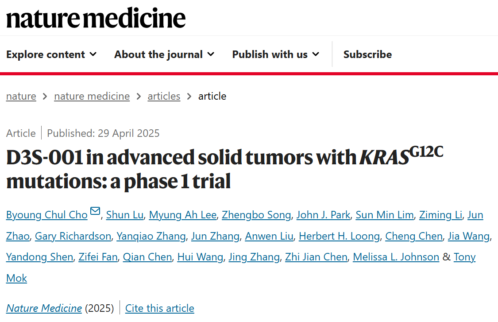Click the nature medicine logo
Viewport: 498px width, 322px height.
(x=96, y=19)
